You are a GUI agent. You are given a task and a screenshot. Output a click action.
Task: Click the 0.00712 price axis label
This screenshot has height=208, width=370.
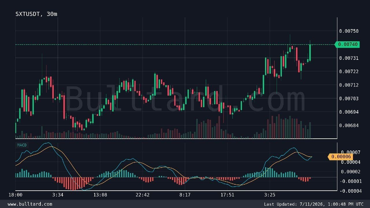(x=349, y=85)
